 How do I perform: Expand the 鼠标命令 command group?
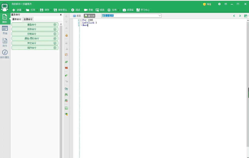(x=55, y=29)
